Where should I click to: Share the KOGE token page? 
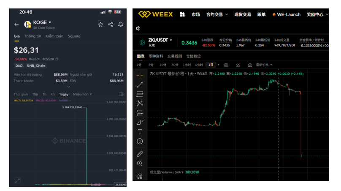pyautogui.click(x=111, y=25)
